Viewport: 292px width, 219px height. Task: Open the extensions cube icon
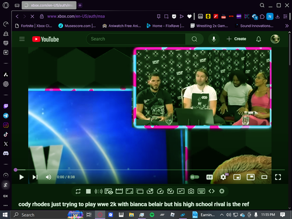[262, 16]
